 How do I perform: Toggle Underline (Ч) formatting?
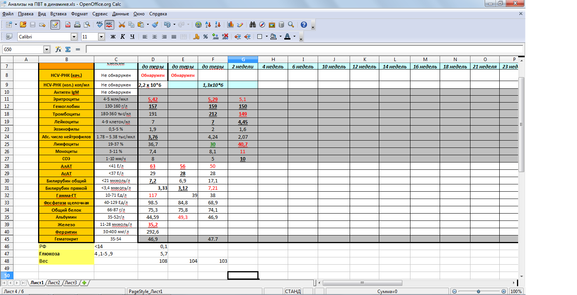click(132, 36)
